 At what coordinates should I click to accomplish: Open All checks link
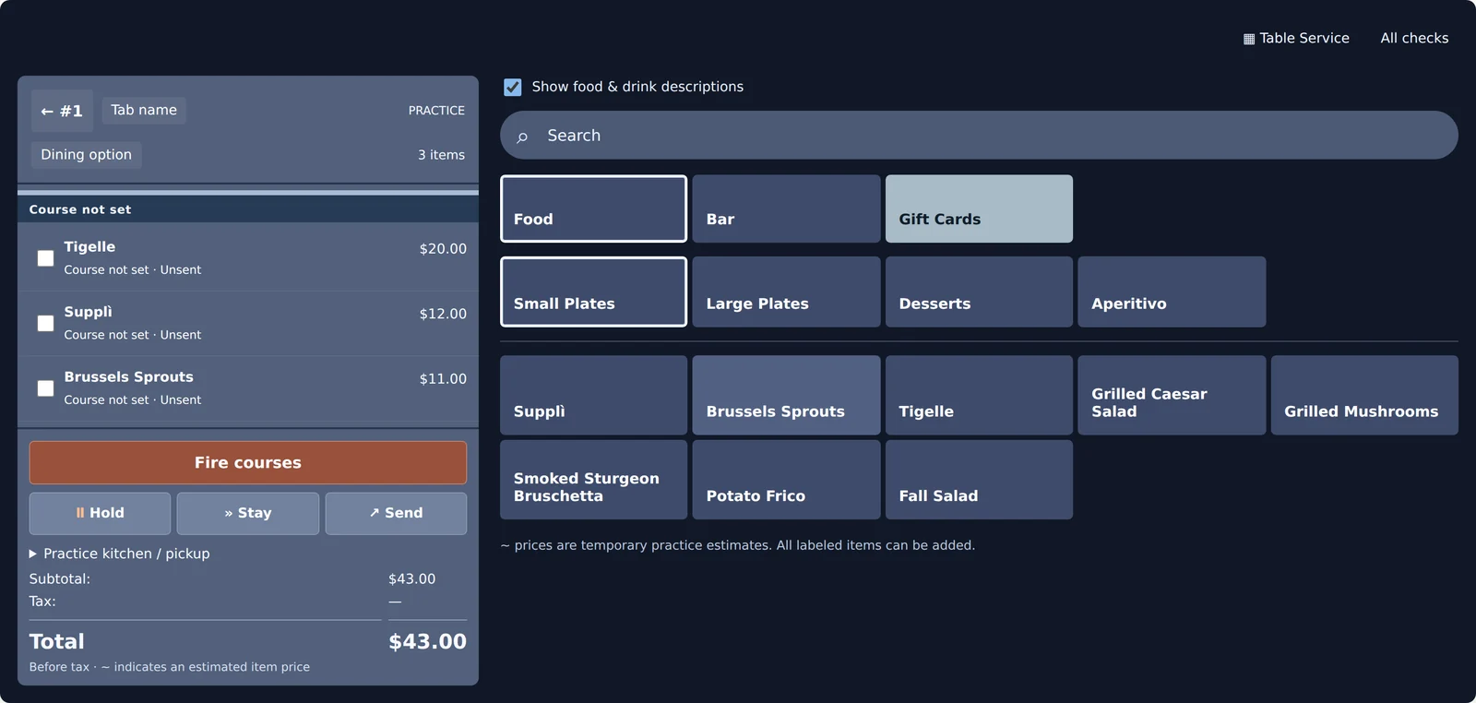pos(1414,38)
